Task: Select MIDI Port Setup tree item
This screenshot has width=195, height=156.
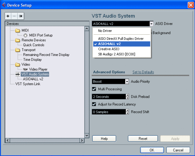Action: [41, 35]
